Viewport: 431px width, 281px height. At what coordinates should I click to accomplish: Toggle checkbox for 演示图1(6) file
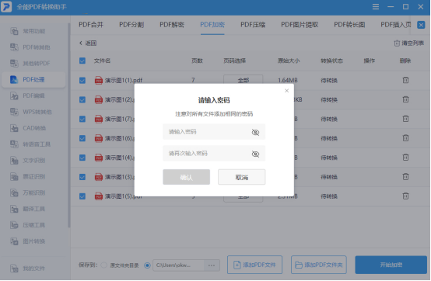[x=82, y=138]
